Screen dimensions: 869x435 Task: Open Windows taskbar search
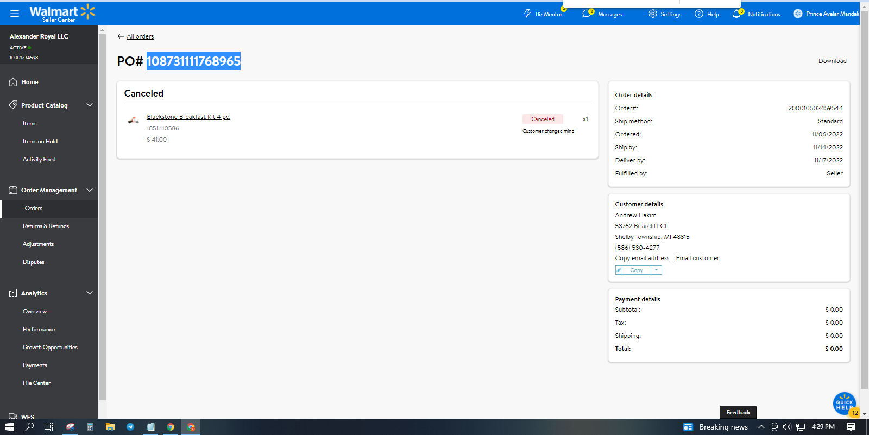[x=29, y=427]
